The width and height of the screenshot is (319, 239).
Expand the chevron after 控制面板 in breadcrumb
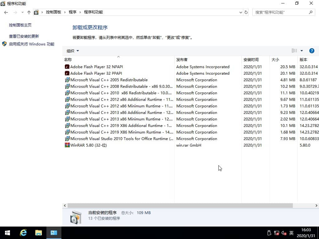click(65, 12)
